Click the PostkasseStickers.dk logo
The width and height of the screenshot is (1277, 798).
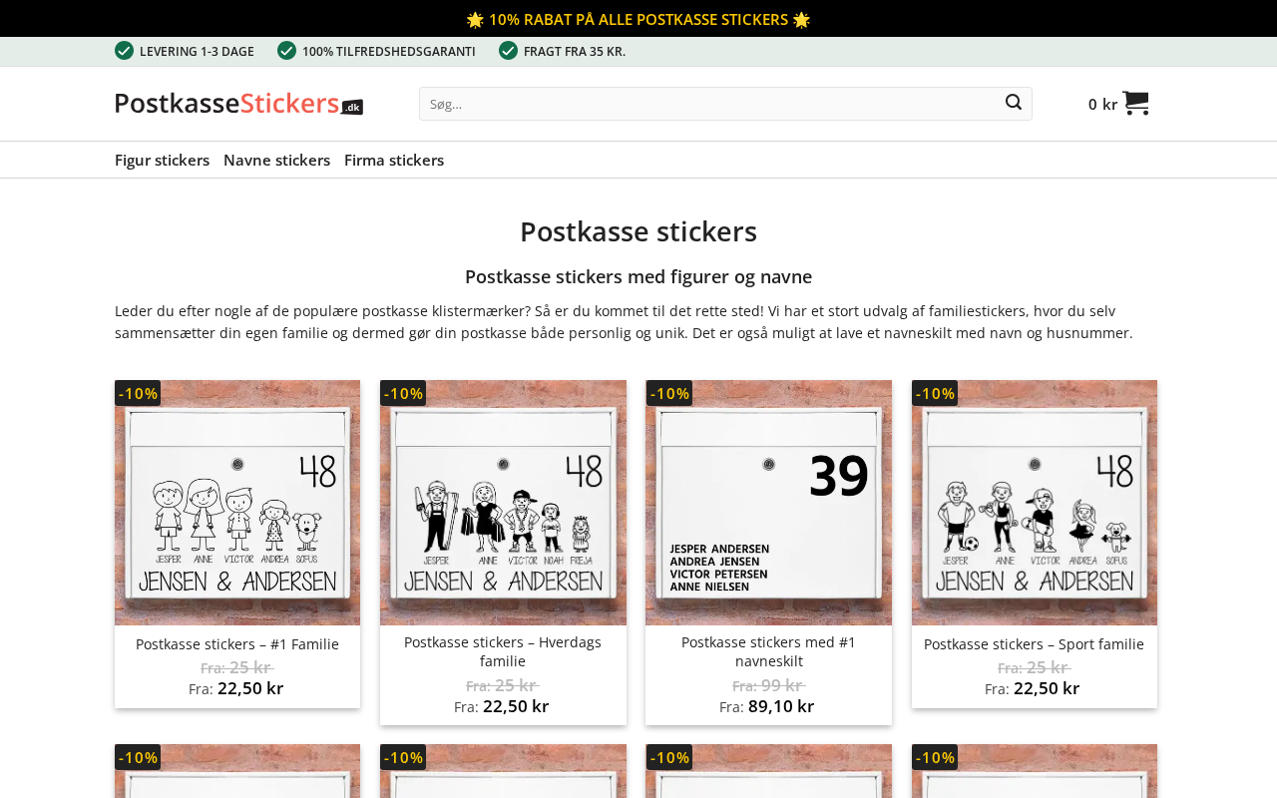(x=238, y=104)
